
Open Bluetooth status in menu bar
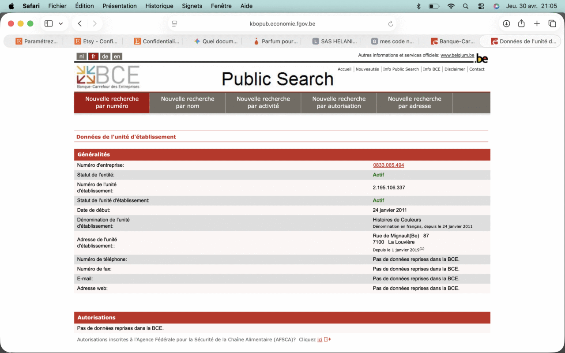418,6
